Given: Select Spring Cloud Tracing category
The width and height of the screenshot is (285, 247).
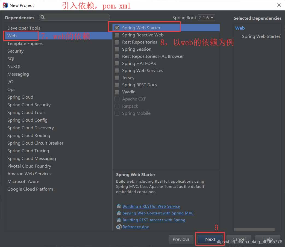Looking at the screenshot, I should pyautogui.click(x=58, y=151).
